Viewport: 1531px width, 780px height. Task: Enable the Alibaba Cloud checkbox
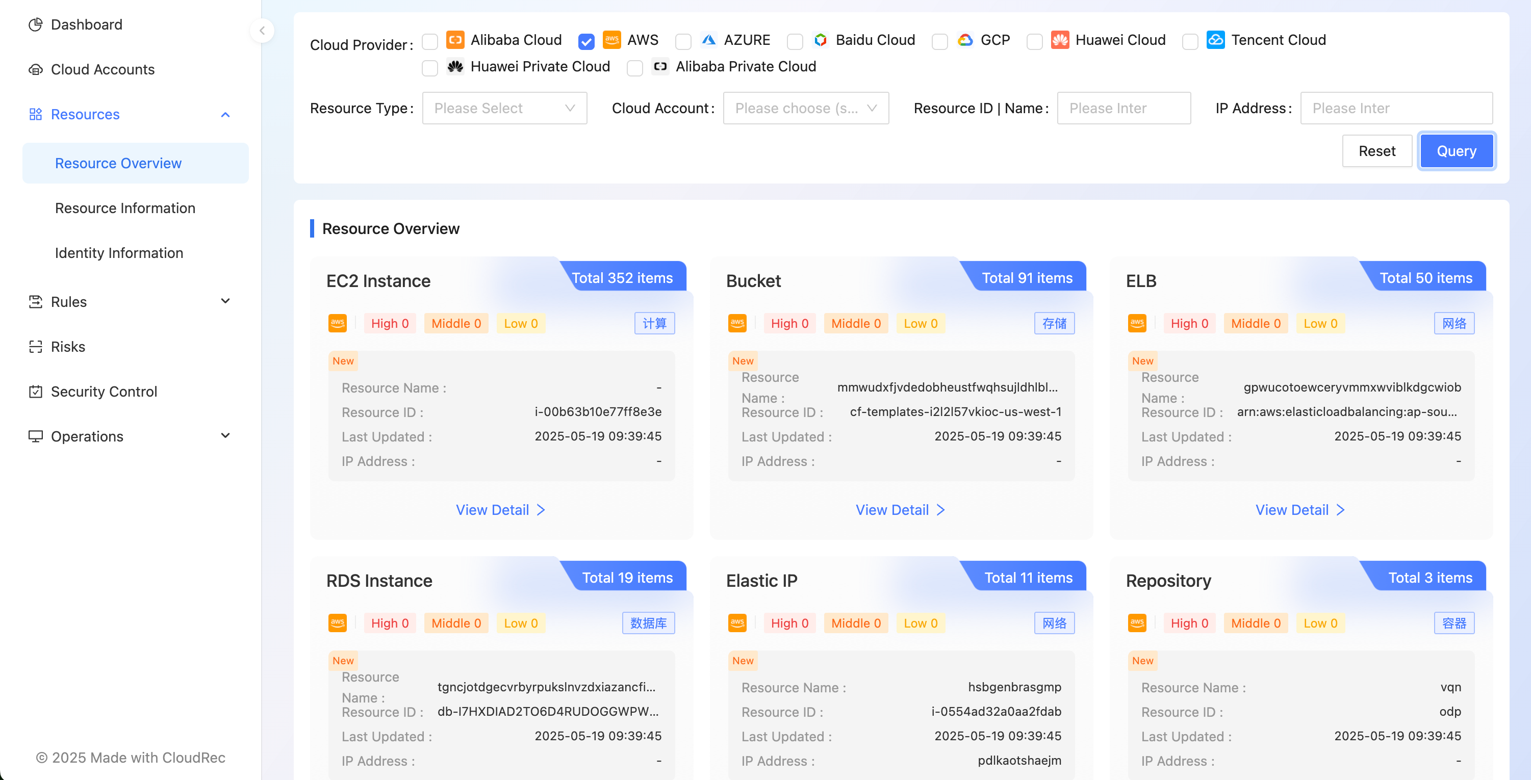pos(430,42)
